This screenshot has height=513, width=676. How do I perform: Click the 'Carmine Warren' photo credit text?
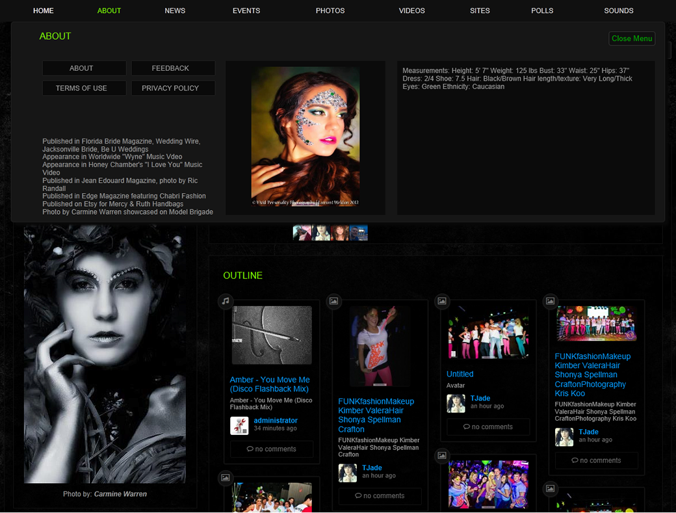pos(120,494)
